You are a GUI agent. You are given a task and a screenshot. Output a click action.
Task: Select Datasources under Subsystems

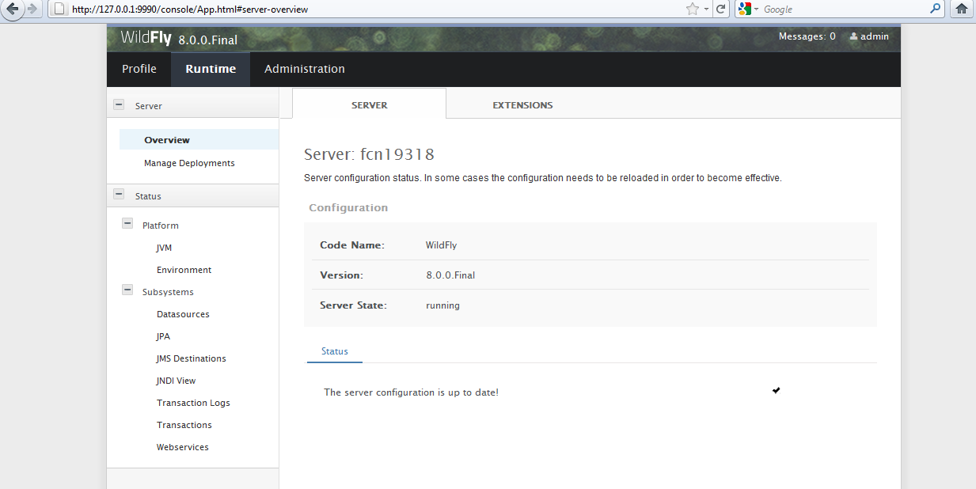[x=183, y=314]
